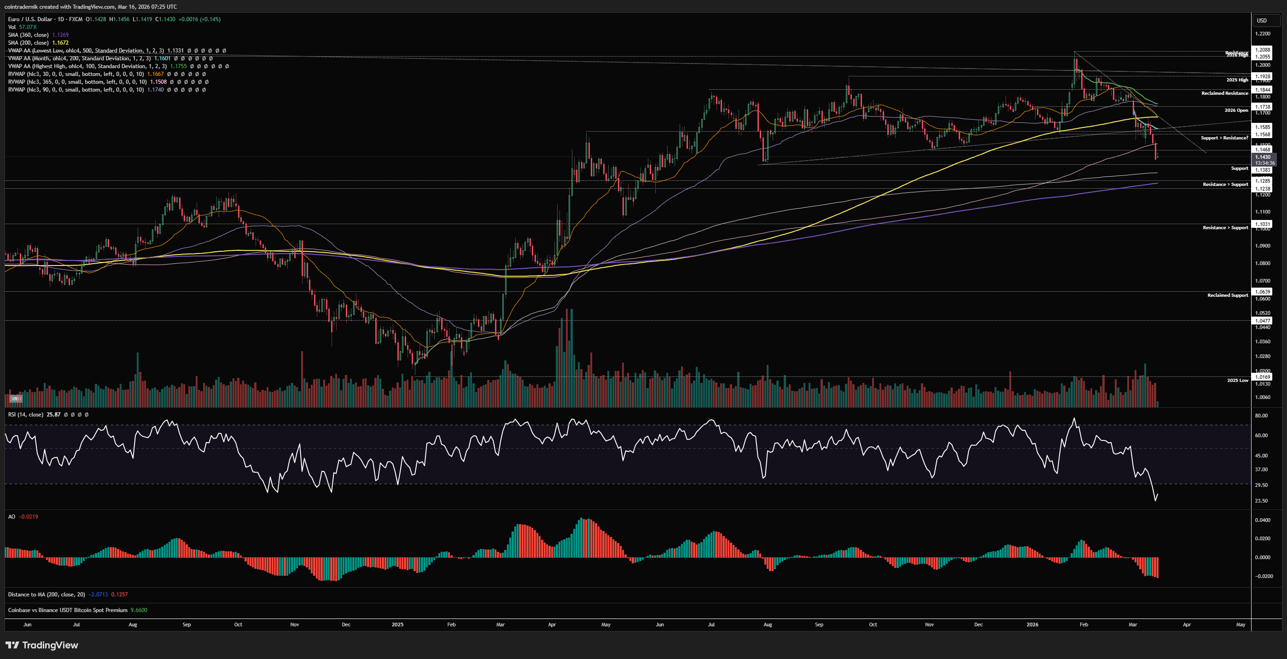The height and width of the screenshot is (659, 1287).
Task: Expand the Distance to MA indicator pane
Action: coord(46,595)
